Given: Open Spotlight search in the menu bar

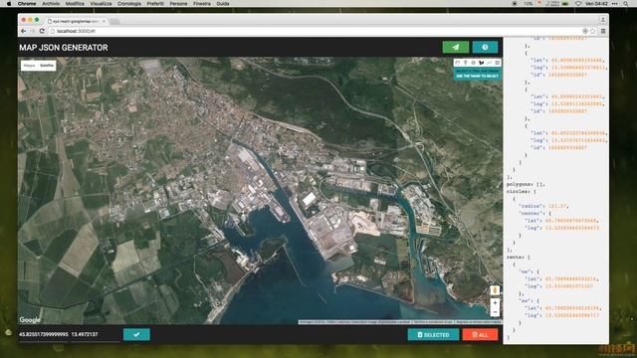Looking at the screenshot, I should pyautogui.click(x=626, y=3).
